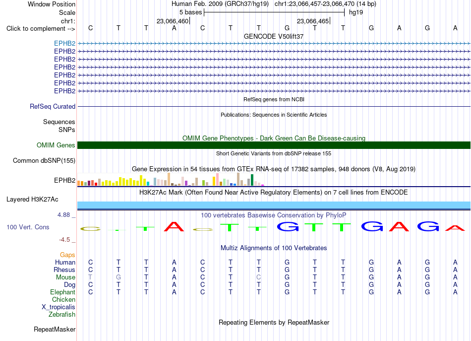Click the gray mismatched G in the Mouse row

(118, 277)
